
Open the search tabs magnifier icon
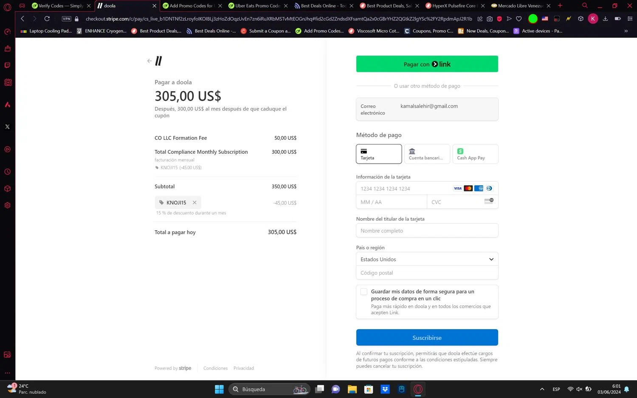coord(585,6)
